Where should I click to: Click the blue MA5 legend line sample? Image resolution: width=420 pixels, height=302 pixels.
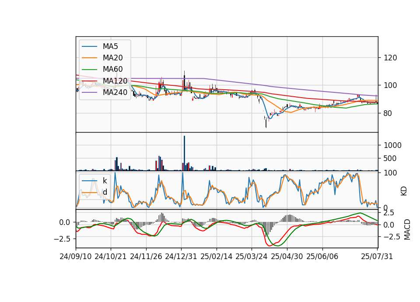(89, 47)
